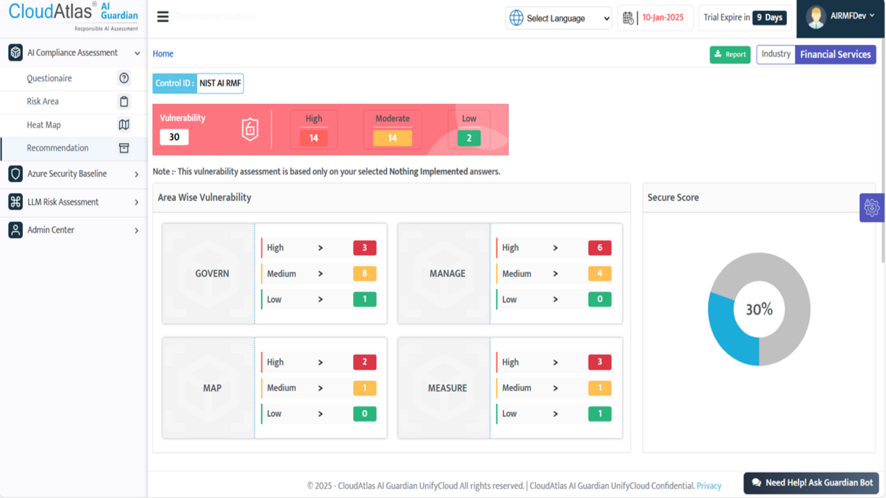886x498 pixels.
Task: Click the page vertical scrollbar
Action: 883,152
